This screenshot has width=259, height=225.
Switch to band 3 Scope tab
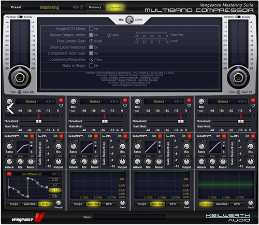click(x=142, y=204)
